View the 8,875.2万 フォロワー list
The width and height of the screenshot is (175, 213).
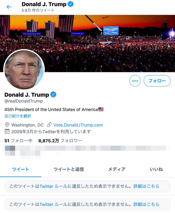pos(60,141)
